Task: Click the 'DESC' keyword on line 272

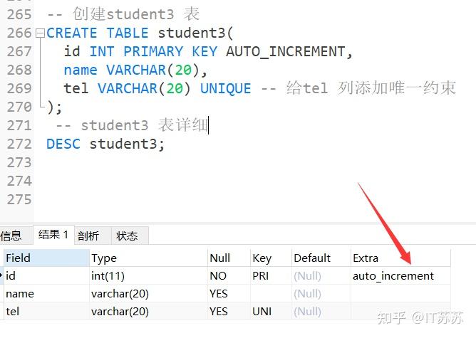Action: coord(63,144)
